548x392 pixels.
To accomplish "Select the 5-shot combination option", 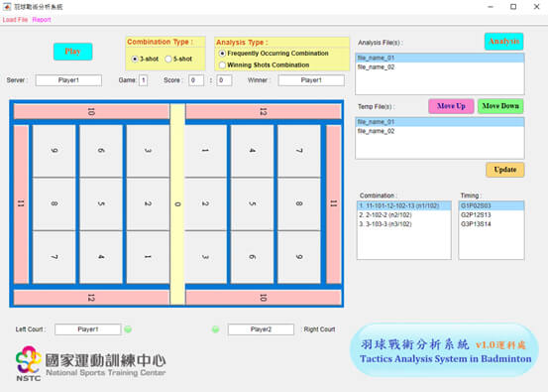I will point(168,59).
